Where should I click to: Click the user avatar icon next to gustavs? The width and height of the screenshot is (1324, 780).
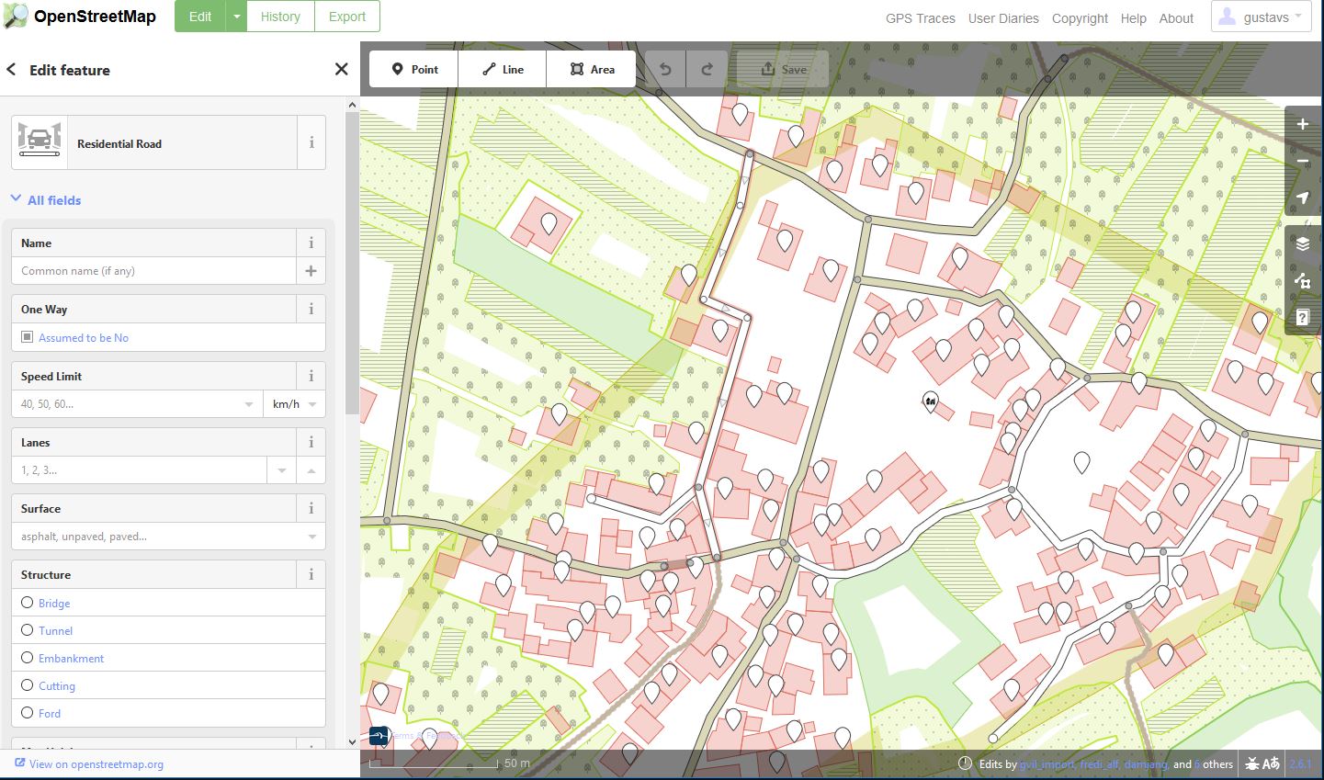point(1228,16)
